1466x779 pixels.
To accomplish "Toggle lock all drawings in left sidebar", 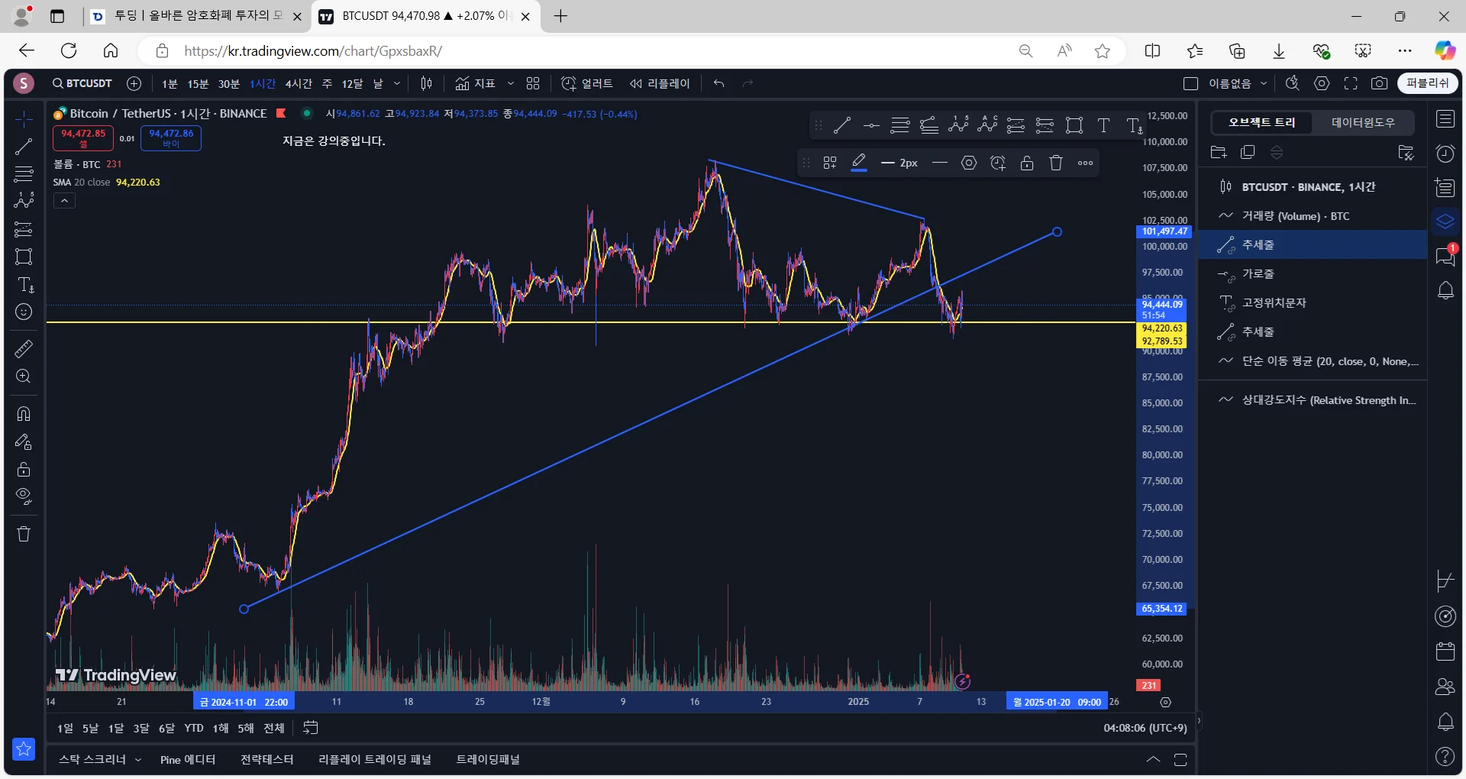I will point(24,469).
